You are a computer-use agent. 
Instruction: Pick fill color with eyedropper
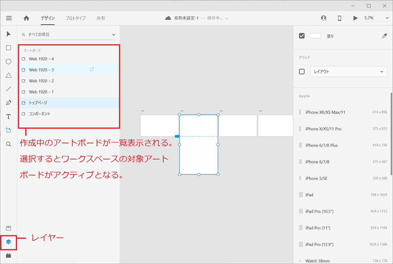384,36
